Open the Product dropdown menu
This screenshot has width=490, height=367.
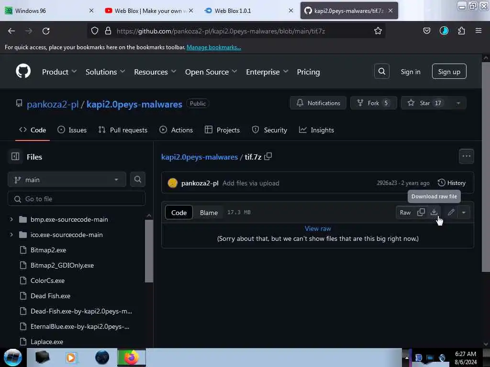[59, 72]
